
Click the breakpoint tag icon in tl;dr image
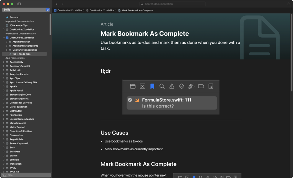click(201, 86)
